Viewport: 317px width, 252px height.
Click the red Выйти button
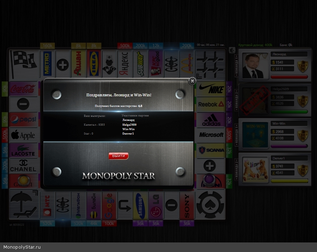(x=119, y=156)
